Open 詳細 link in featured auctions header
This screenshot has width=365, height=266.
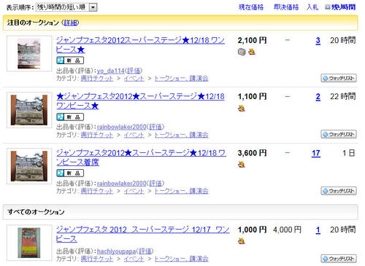point(70,23)
